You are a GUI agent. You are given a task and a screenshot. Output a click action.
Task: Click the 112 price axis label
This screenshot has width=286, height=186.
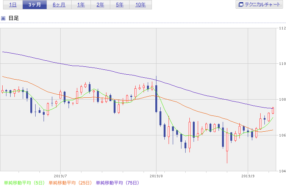(x=282, y=28)
